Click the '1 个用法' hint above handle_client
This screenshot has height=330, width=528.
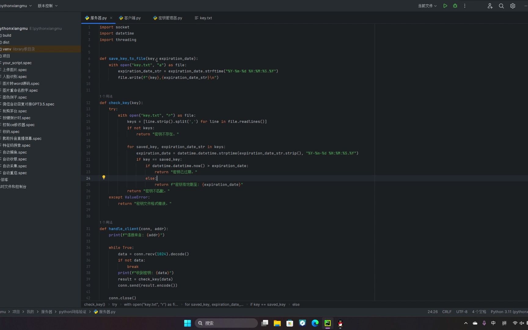pos(106,222)
